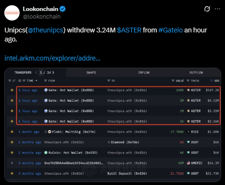The image size is (225, 185).
Task: Click the Gate logo in first row
Action: [46, 90]
